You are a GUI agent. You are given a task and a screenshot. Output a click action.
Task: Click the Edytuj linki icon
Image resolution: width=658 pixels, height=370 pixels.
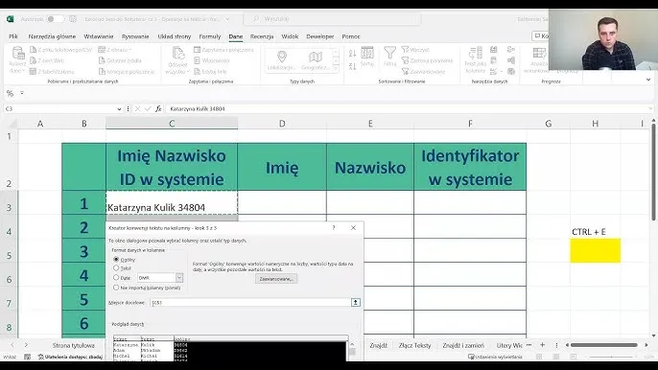point(197,72)
